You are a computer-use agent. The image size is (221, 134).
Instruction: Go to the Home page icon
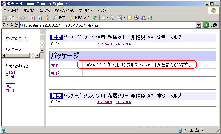pos(47,18)
